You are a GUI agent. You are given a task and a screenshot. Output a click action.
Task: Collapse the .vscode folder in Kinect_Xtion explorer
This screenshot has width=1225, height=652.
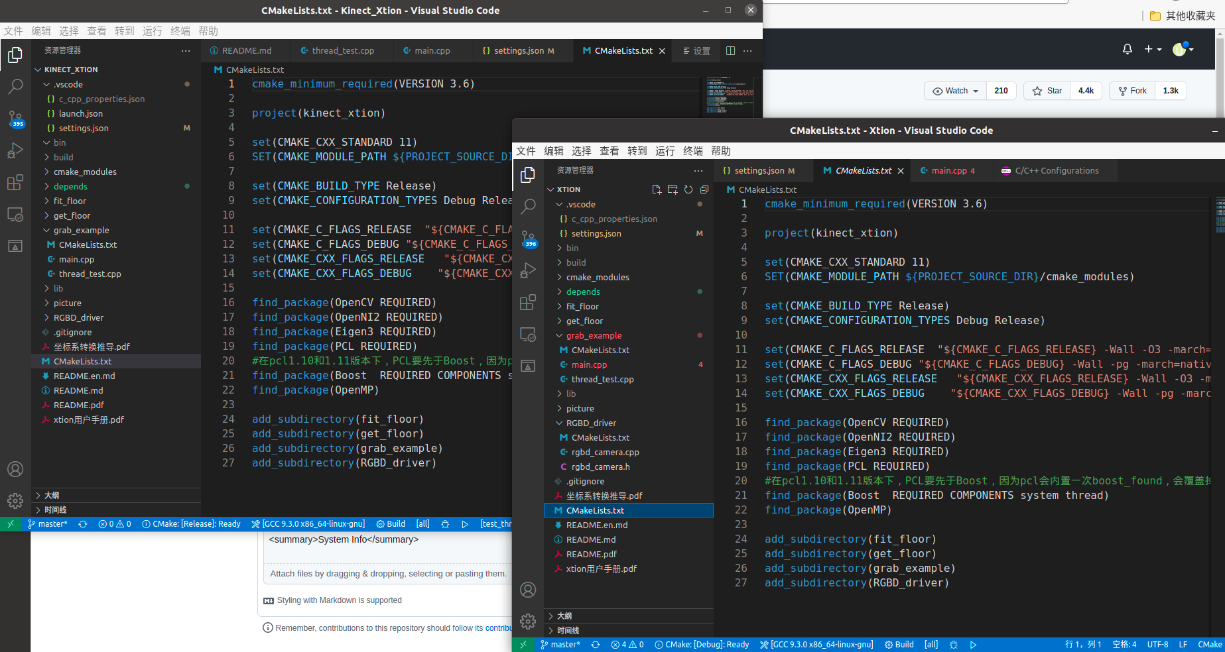pos(68,84)
